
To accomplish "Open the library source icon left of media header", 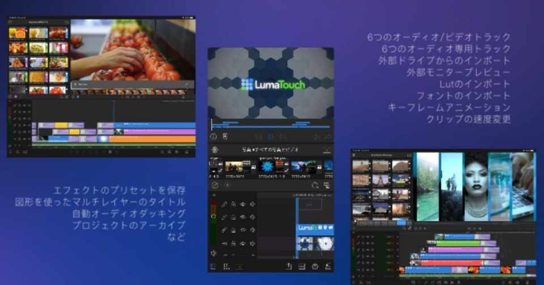I will [x=214, y=150].
